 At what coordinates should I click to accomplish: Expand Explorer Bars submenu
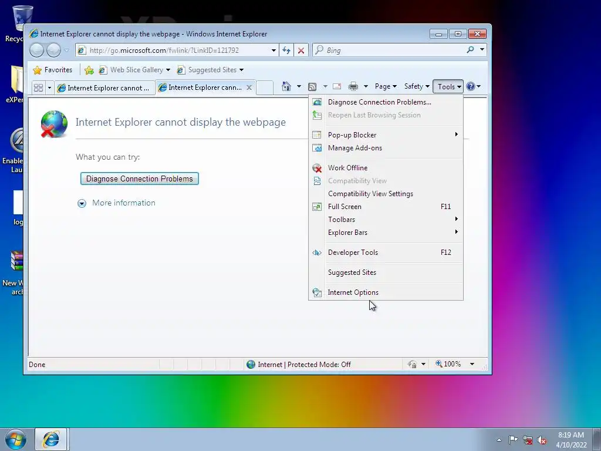[386, 233]
